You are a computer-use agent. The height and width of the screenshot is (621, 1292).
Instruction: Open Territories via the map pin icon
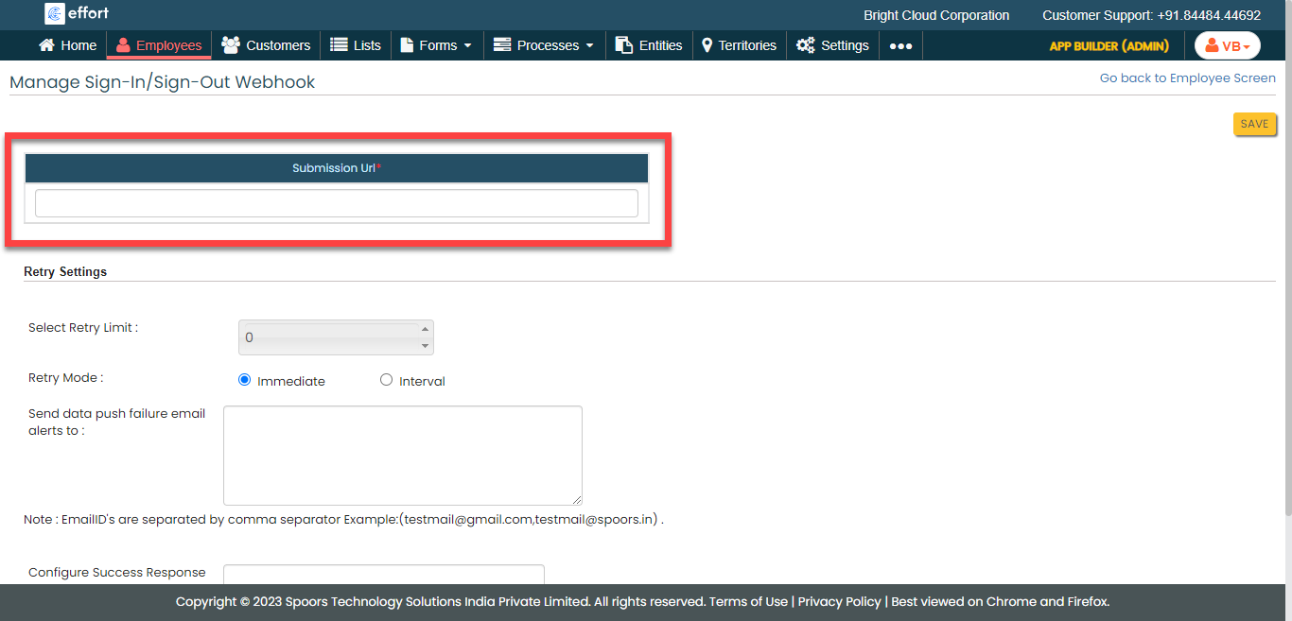tap(707, 45)
